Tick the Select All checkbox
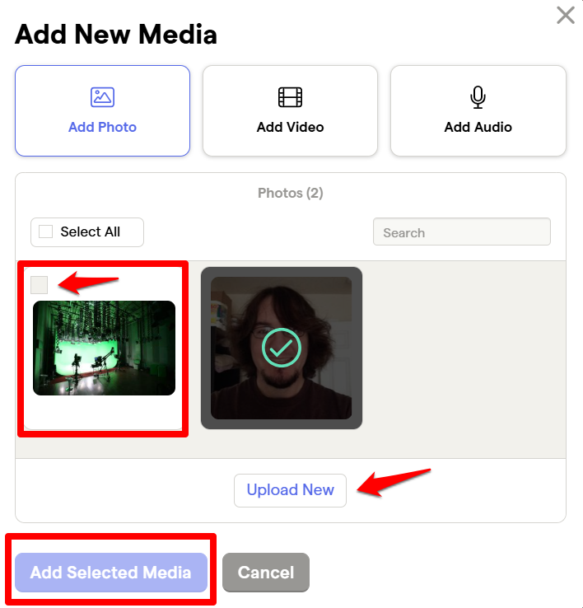583x608 pixels. tap(46, 232)
